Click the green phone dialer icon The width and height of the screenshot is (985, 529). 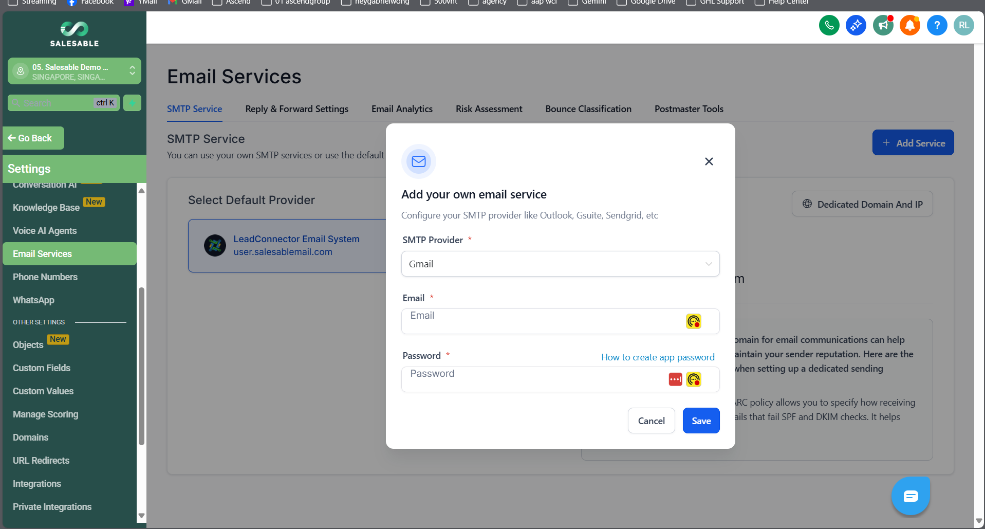click(829, 25)
